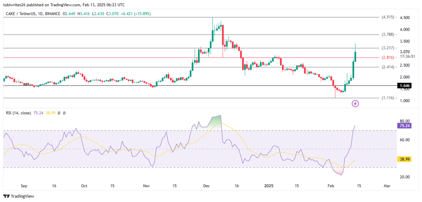This screenshot has height=202, width=422.
Task: Click the latest green candlestick on chart
Action: (356, 56)
